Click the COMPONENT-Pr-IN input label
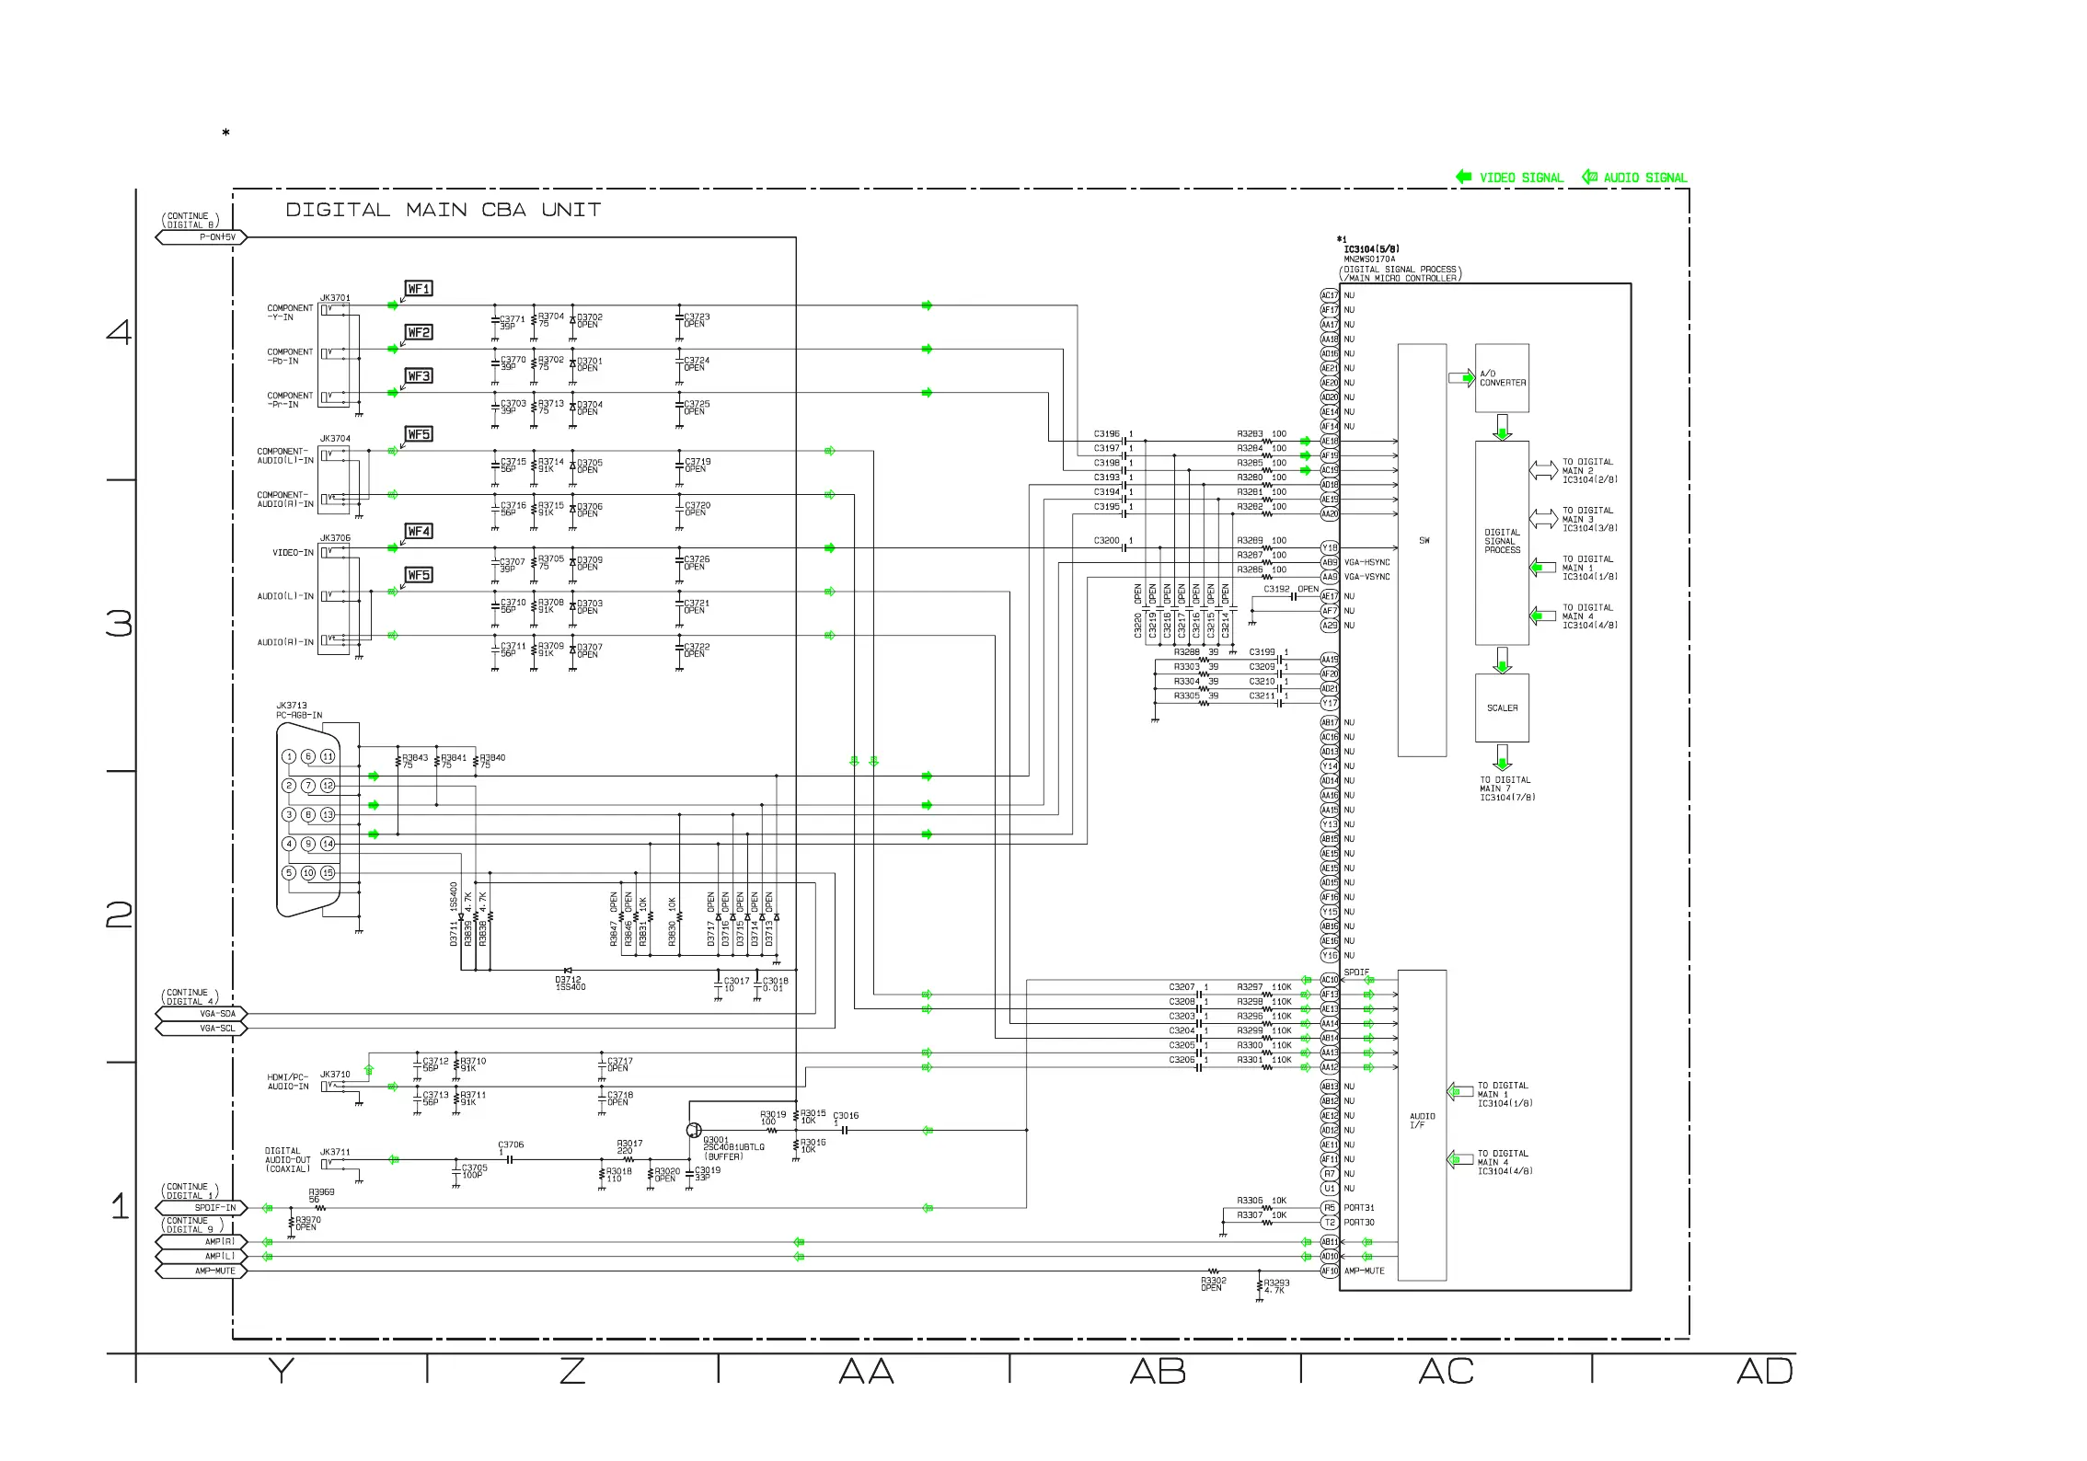Screen dimensions: 2087x1461 pos(290,400)
